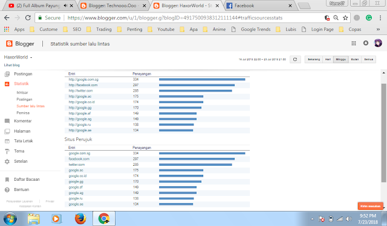
Task: Select the Semua time range
Action: [368, 59]
